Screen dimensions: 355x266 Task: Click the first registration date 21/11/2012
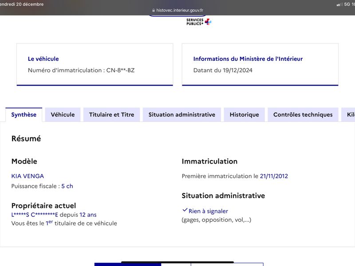pos(274,176)
